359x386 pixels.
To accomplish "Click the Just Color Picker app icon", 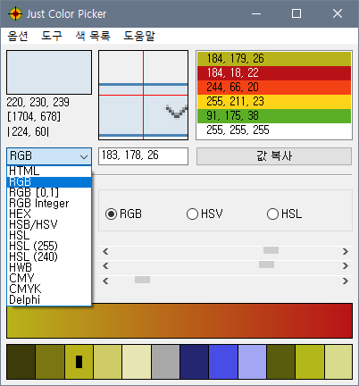I will click(15, 13).
